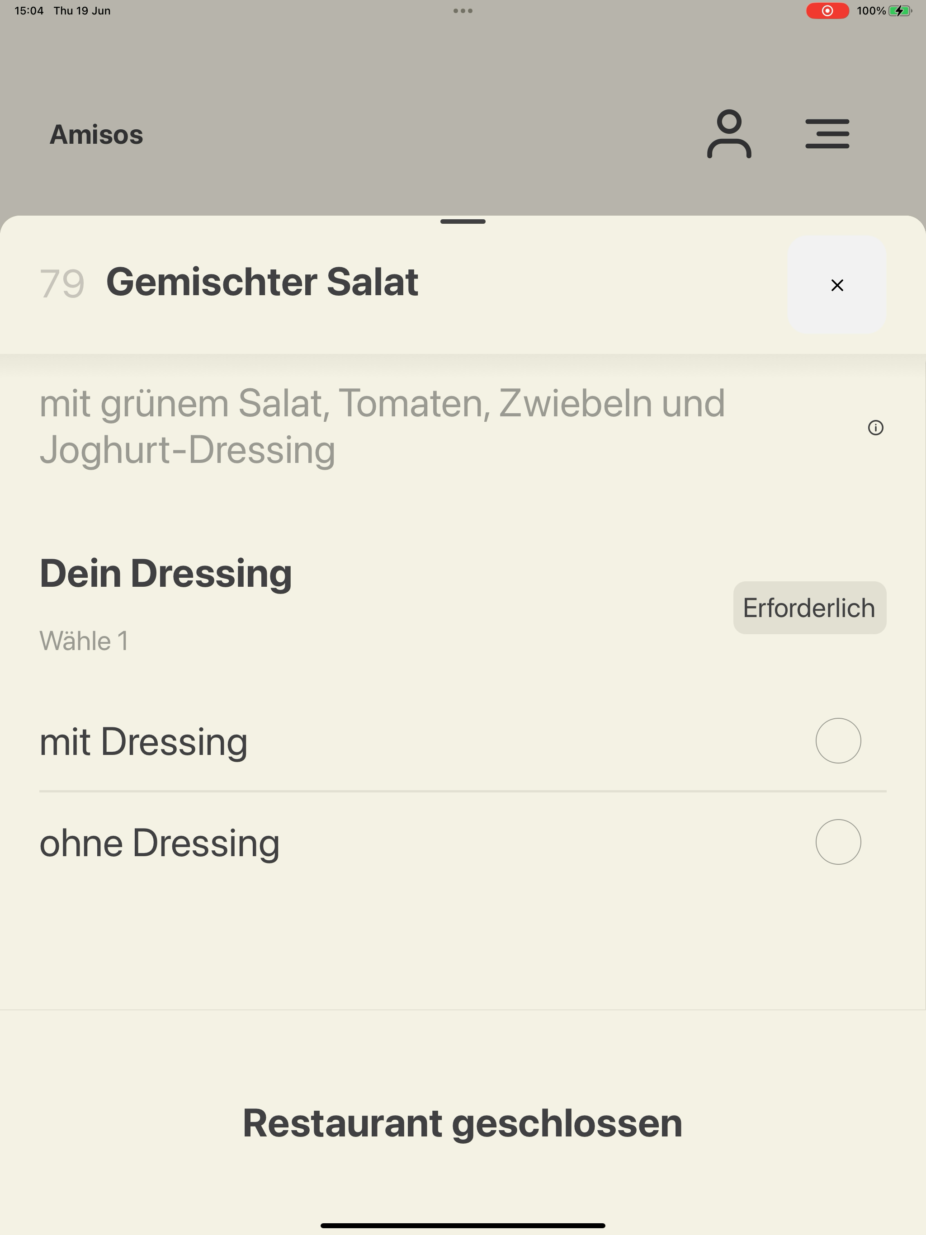Tap the status bar clock

point(29,10)
